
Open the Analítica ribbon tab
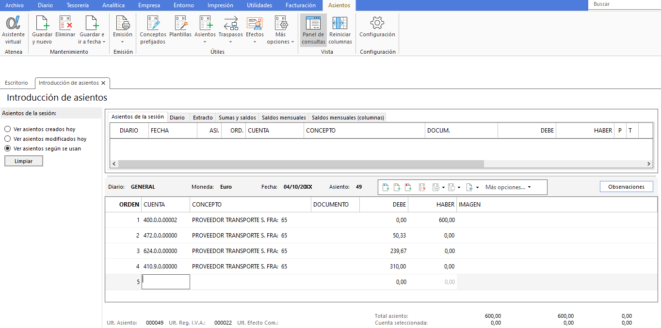pyautogui.click(x=113, y=5)
